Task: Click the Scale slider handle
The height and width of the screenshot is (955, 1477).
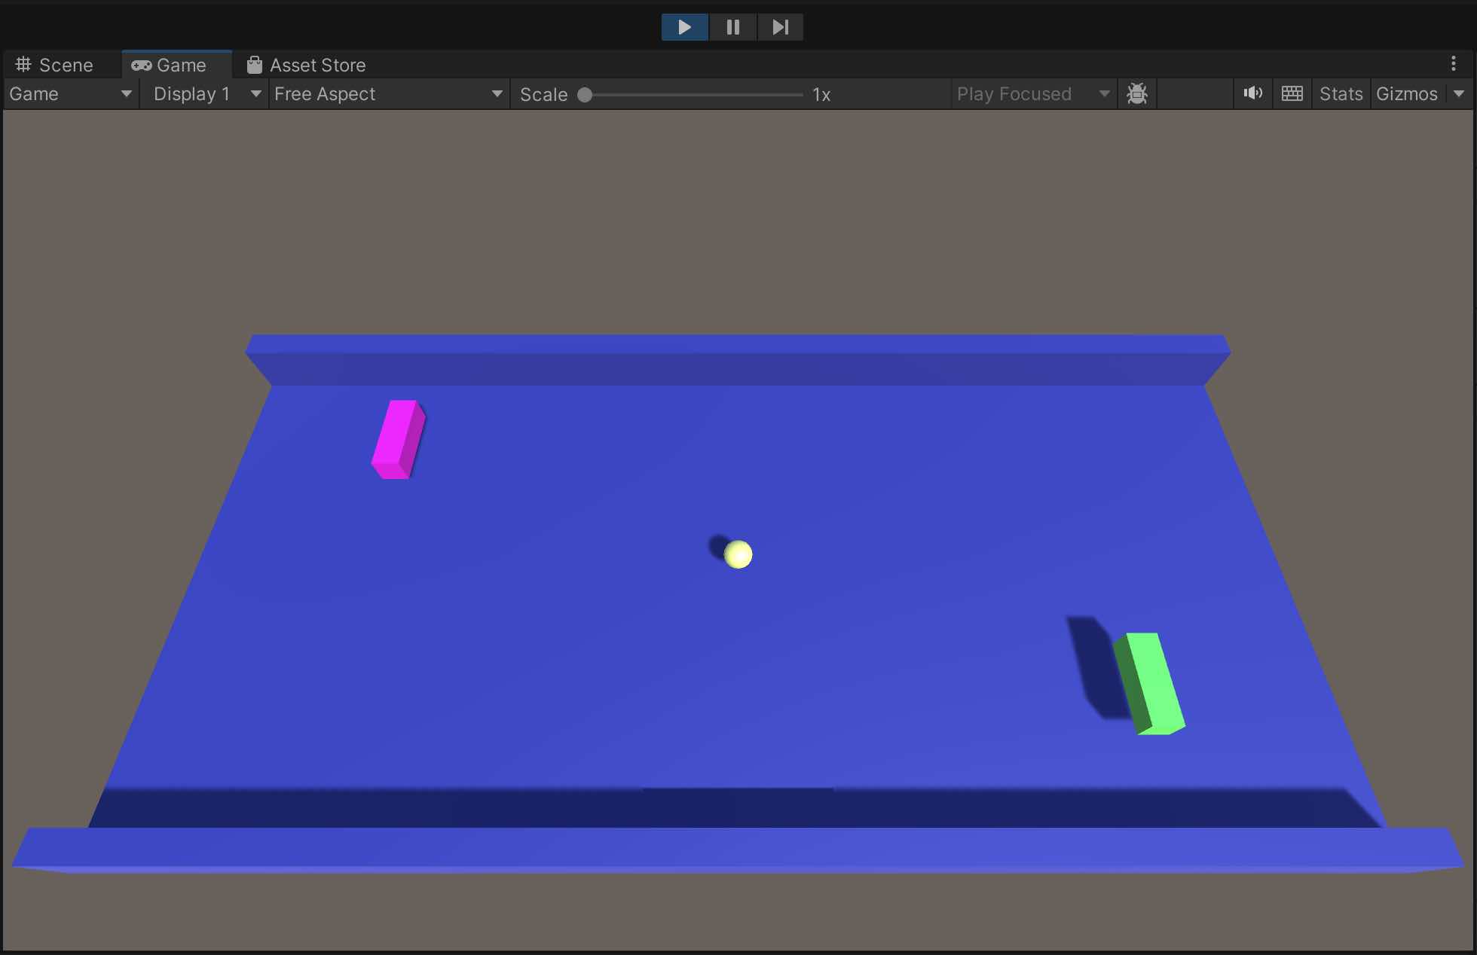Action: click(x=585, y=95)
